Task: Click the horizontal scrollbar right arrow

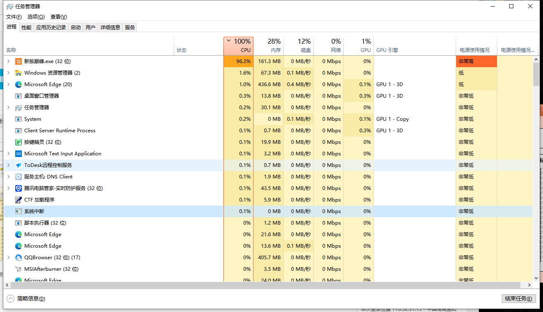Action: click(x=529, y=285)
